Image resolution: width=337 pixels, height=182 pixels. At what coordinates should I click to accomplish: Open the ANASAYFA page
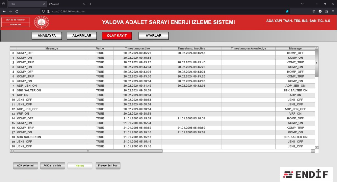click(47, 36)
